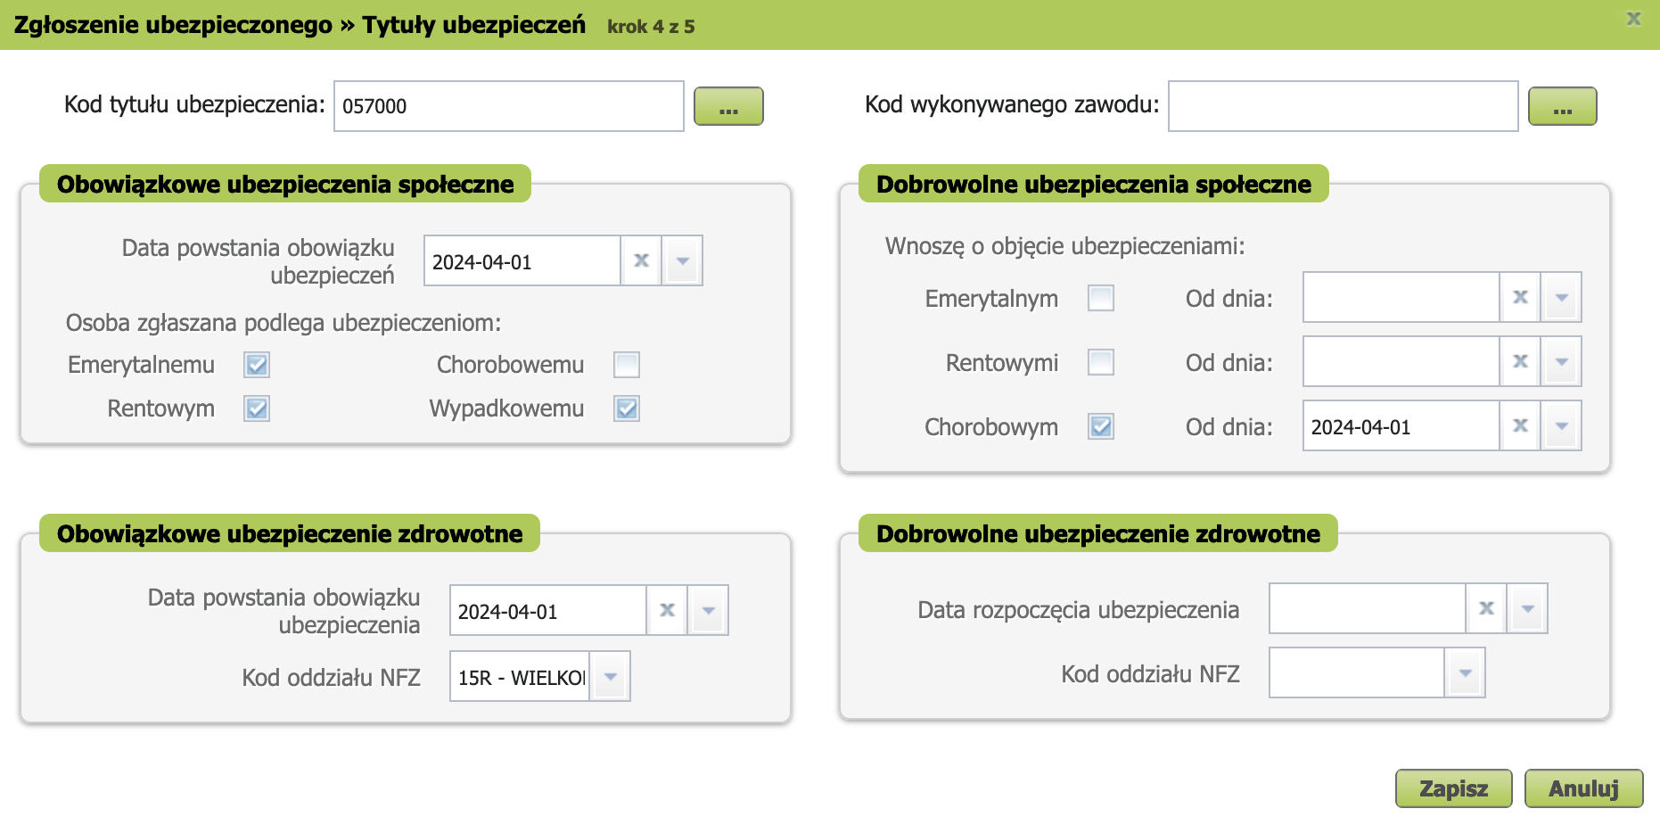Open date picker for obligatory social insurance
The image size is (1660, 825).
[x=683, y=261]
